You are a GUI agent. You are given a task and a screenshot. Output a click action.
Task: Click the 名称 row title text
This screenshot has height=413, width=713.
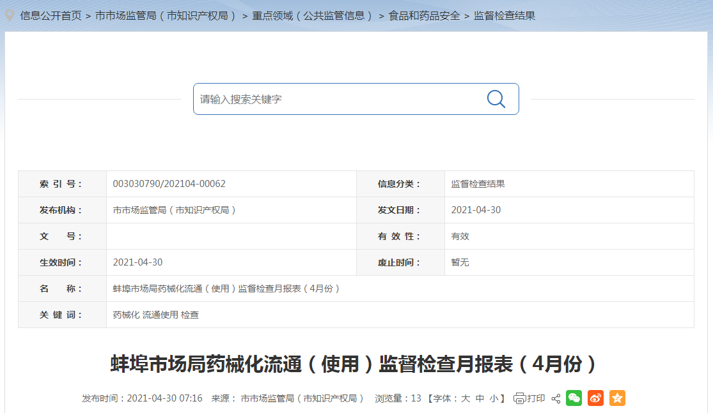click(x=226, y=289)
